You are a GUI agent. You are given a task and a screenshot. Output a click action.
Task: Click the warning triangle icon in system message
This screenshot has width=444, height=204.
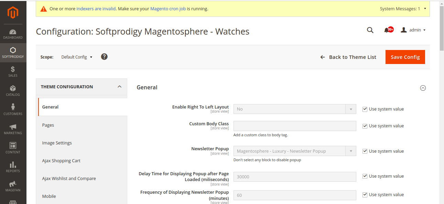coord(43,9)
